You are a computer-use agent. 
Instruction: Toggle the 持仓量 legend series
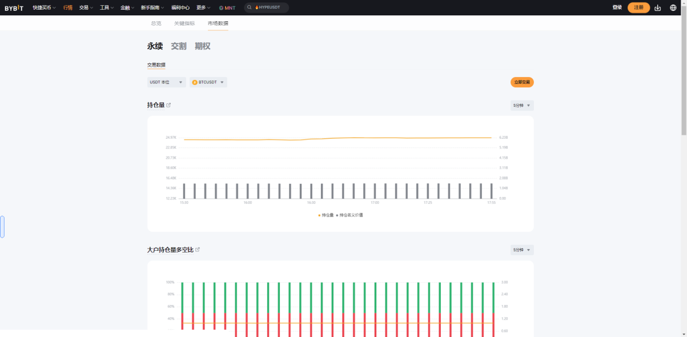326,215
